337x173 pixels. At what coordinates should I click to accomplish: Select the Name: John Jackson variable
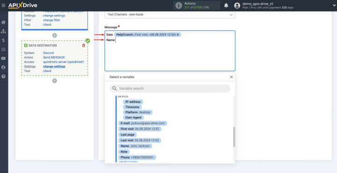[135, 146]
